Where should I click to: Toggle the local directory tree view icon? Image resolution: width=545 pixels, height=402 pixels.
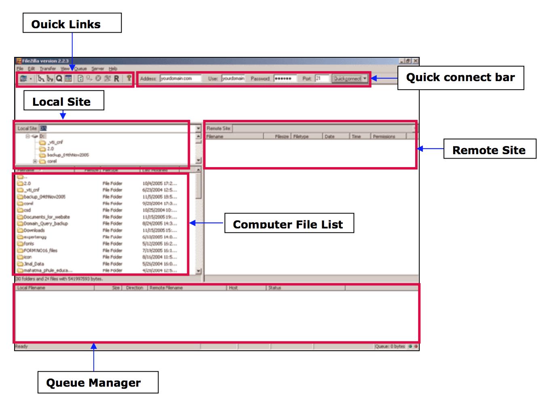pyautogui.click(x=41, y=78)
